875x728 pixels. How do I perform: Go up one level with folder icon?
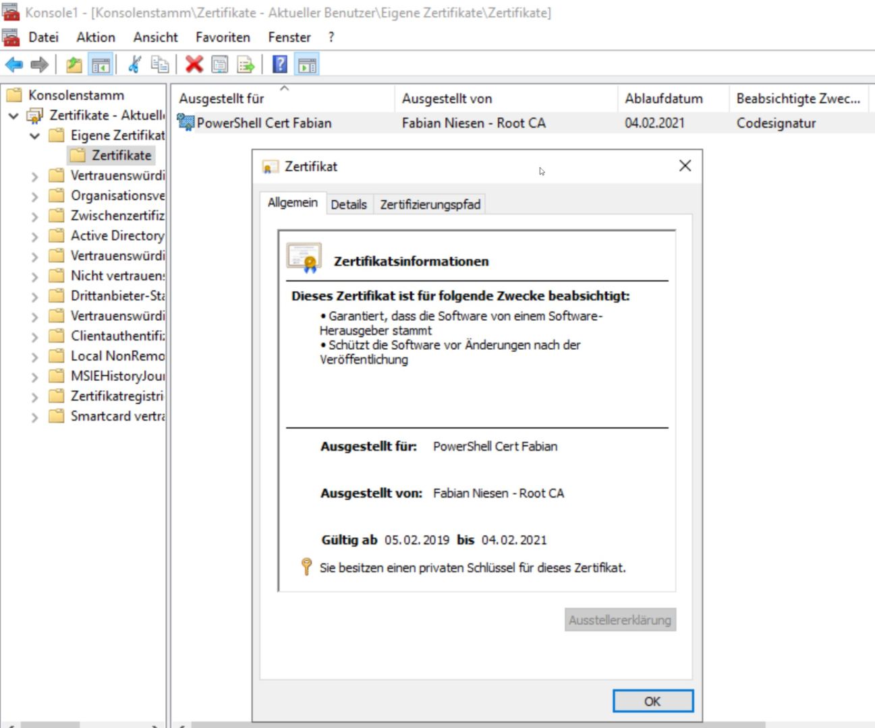pyautogui.click(x=74, y=65)
